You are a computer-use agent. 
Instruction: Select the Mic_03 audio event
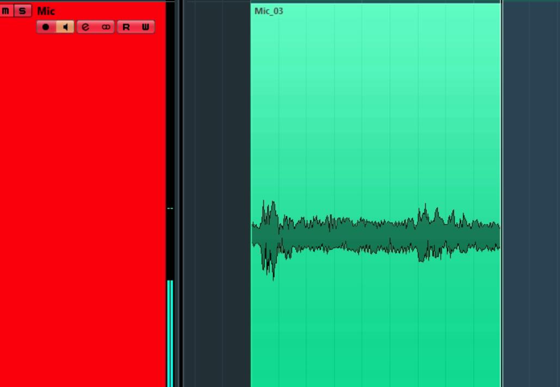pos(376,195)
